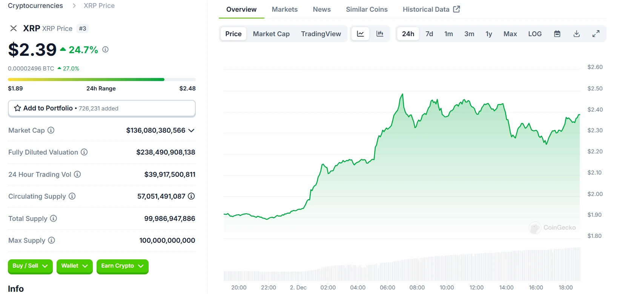Click the info icon next to 24.7% change
This screenshot has width=625, height=294.
[x=106, y=49]
